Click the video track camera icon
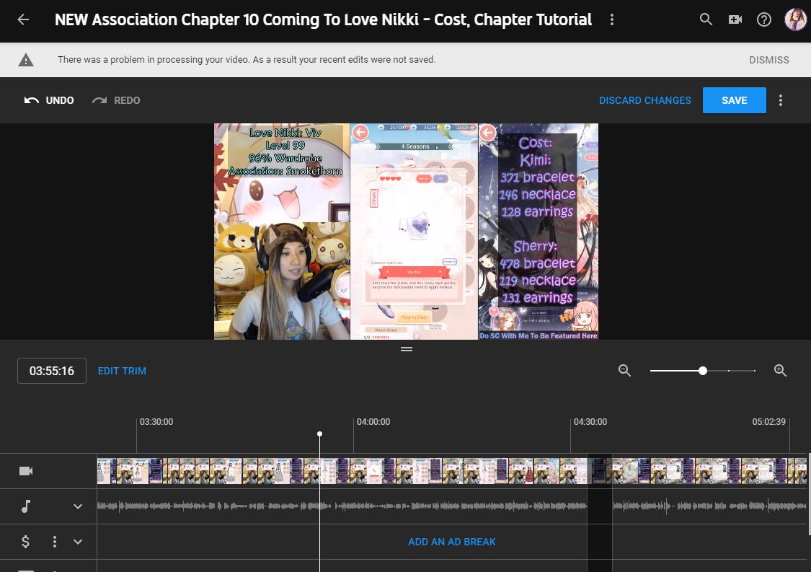811x572 pixels. coord(26,470)
